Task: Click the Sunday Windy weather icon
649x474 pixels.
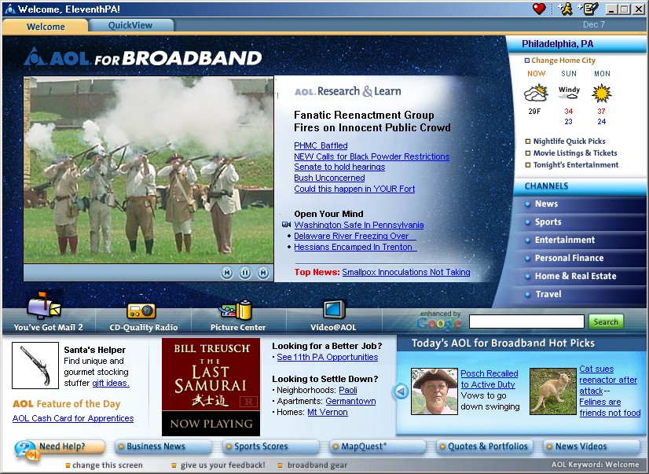Action: pyautogui.click(x=569, y=93)
